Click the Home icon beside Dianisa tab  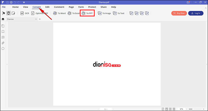pyautogui.click(x=3, y=19)
